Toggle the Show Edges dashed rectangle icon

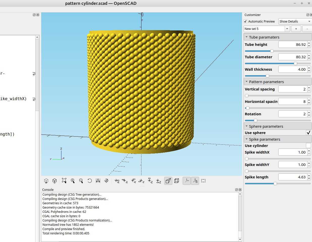pos(203,181)
